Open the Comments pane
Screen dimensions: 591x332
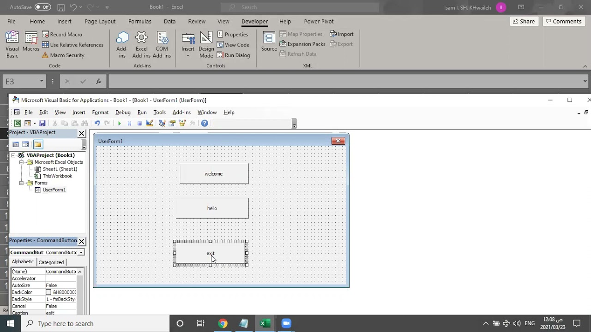click(563, 21)
